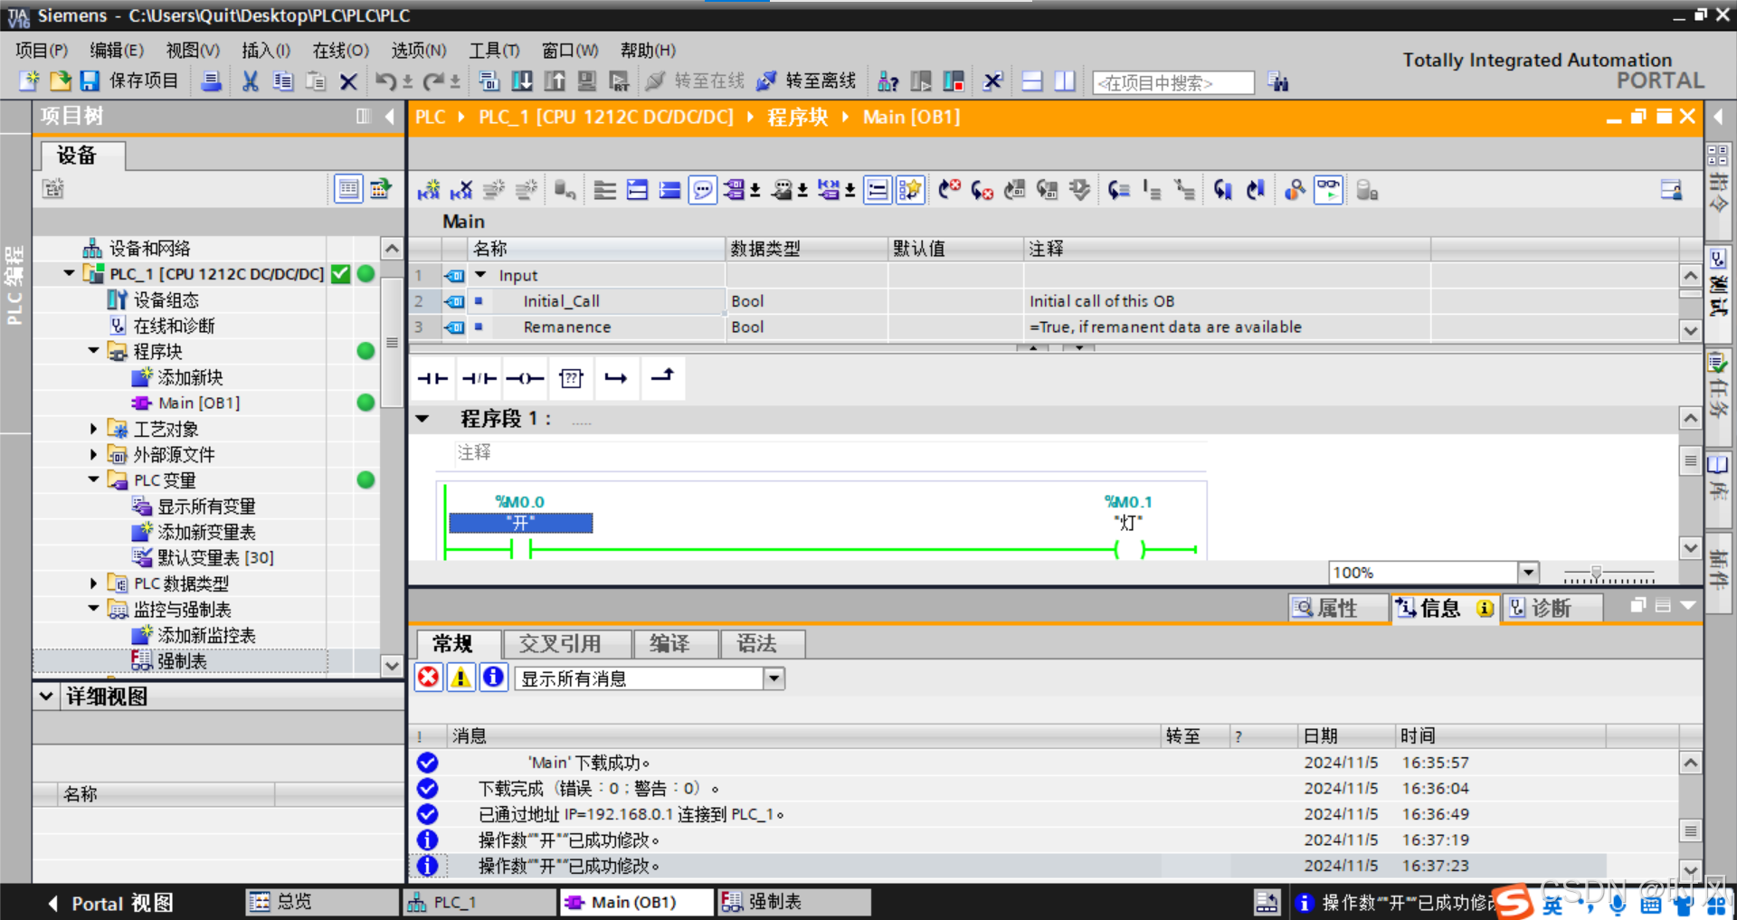Screen dimensions: 1737x920
Task: Open the 工具(T) menu
Action: tap(493, 51)
